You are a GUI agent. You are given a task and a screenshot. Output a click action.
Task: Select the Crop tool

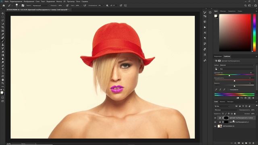[3, 27]
